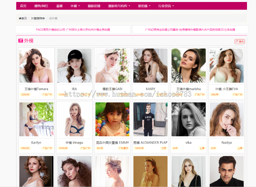Open the 童模 menu item

(x=59, y=6)
